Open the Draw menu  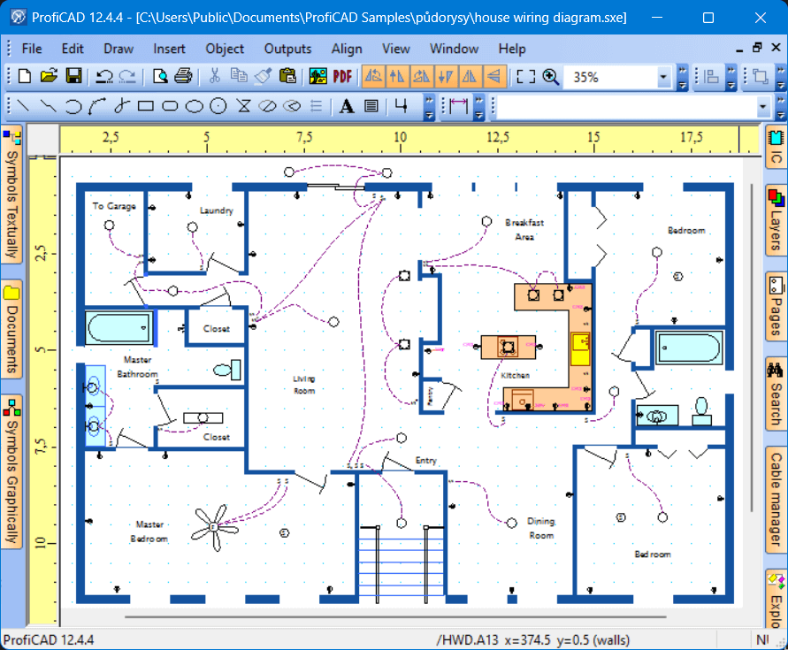119,49
